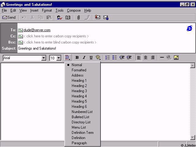
Task: Click the Check Names icon
Action: [x=60, y=17]
